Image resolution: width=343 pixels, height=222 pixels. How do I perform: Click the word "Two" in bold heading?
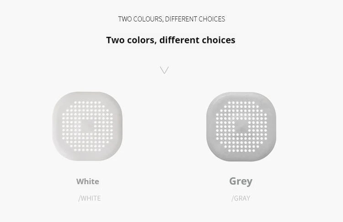pyautogui.click(x=115, y=40)
